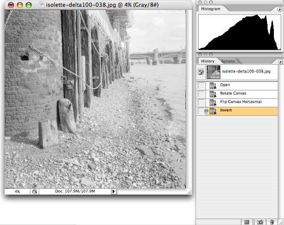This screenshot has height=225, width=284.
Task: Open the status bar info arrow menu
Action: coord(114,191)
